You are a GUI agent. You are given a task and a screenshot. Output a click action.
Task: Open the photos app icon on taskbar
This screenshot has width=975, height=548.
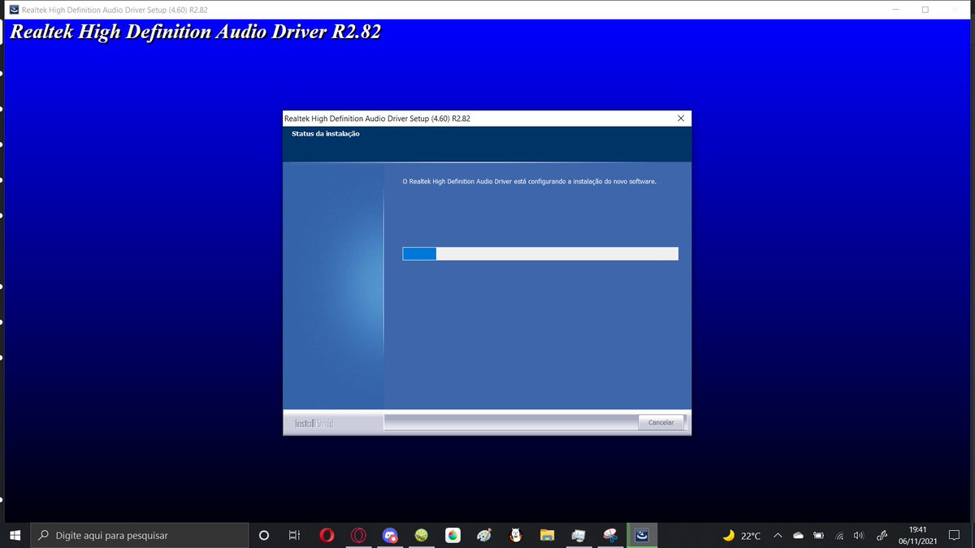pos(578,536)
